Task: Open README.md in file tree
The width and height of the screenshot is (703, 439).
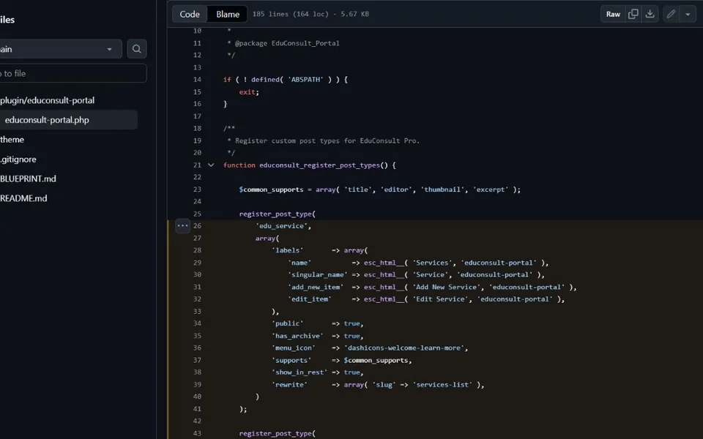Action: click(23, 198)
